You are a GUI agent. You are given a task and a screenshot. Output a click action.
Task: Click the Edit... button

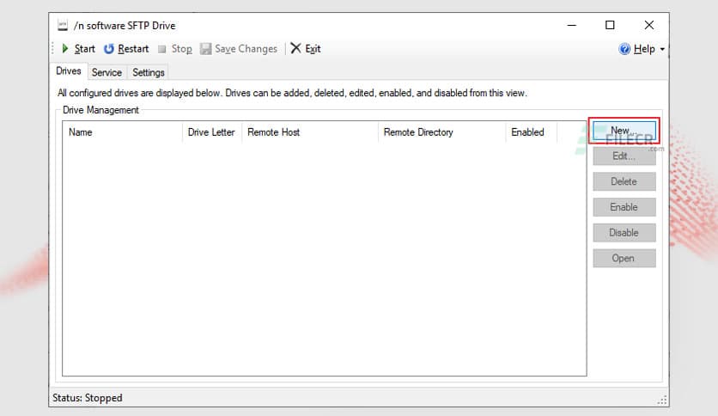click(x=624, y=156)
